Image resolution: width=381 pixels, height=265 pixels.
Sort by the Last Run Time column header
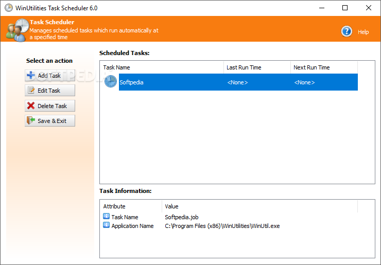[257, 67]
